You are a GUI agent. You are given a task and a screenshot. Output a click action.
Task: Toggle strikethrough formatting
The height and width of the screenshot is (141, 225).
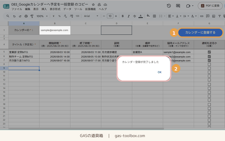pyautogui.click(x=134, y=16)
